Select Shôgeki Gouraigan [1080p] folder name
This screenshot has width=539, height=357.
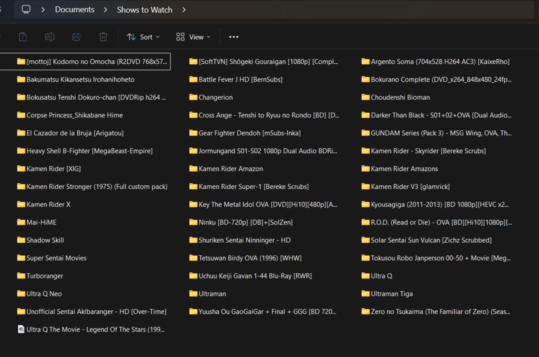point(268,62)
